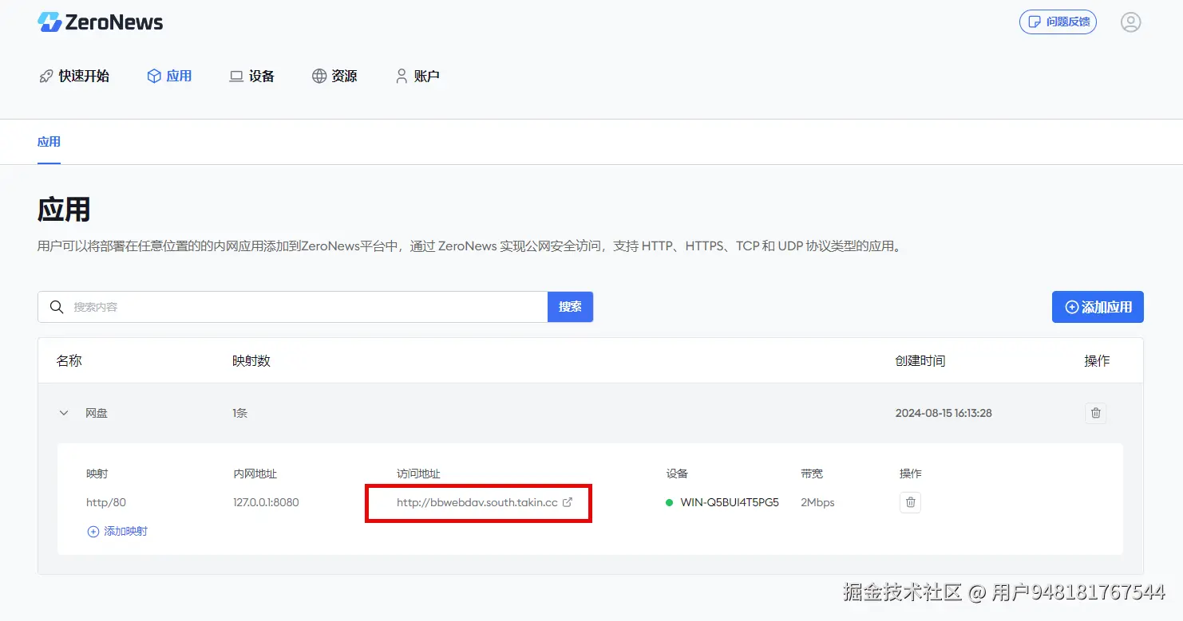Click the green online status dot
This screenshot has height=621, width=1183.
pos(670,503)
